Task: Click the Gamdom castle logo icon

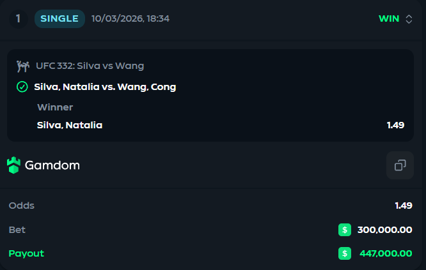Action: pyautogui.click(x=13, y=165)
